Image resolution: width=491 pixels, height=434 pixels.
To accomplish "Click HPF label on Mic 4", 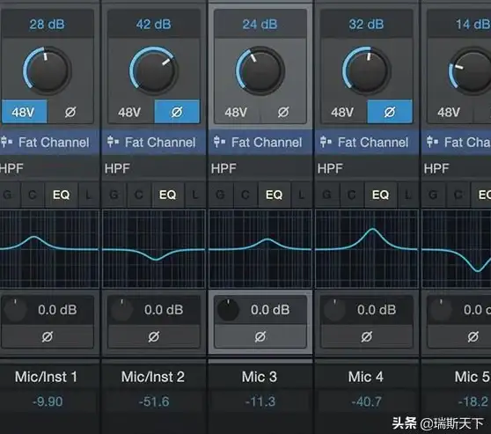I will pyautogui.click(x=330, y=169).
